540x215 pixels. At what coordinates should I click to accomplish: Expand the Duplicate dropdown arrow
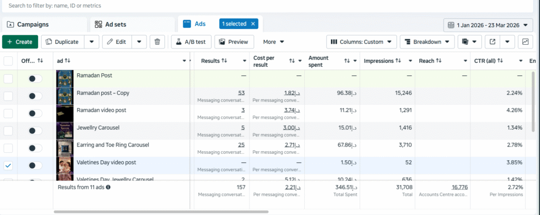91,42
